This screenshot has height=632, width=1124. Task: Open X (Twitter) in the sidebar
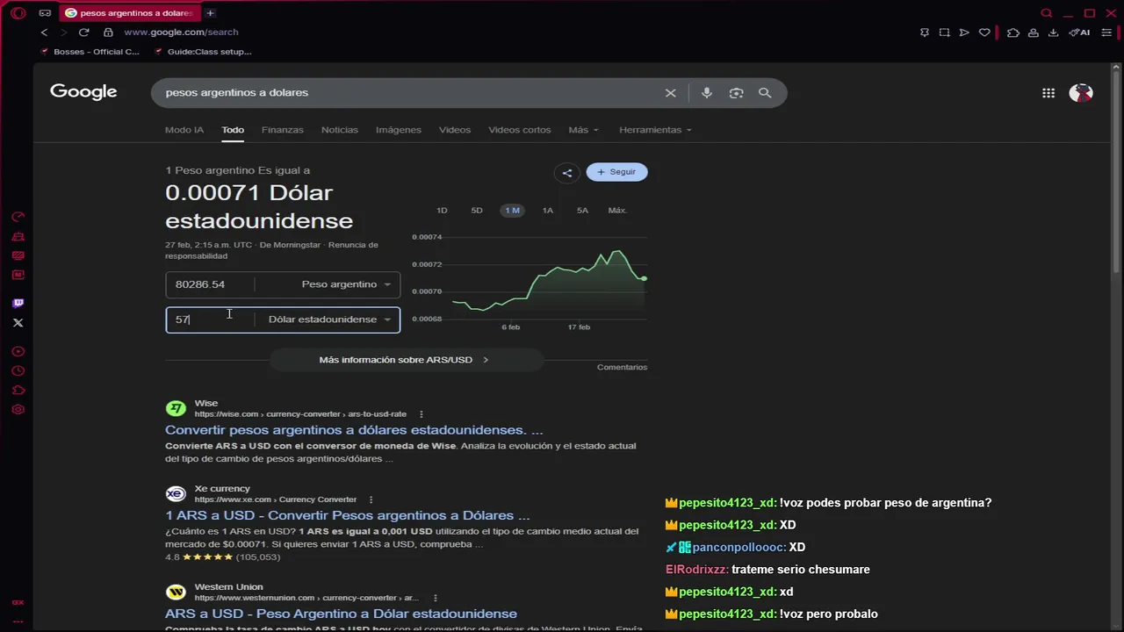click(18, 323)
